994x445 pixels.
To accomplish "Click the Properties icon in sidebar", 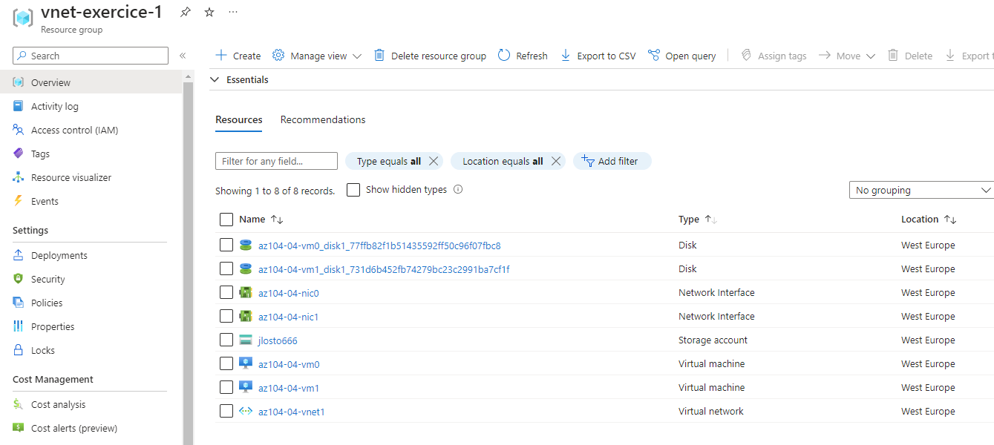I will point(19,326).
